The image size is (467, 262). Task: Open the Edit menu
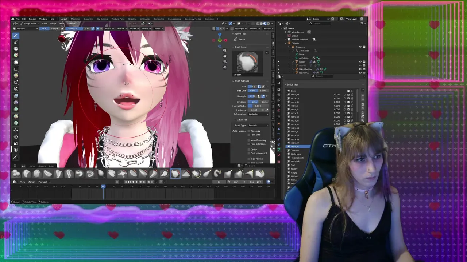coord(24,19)
